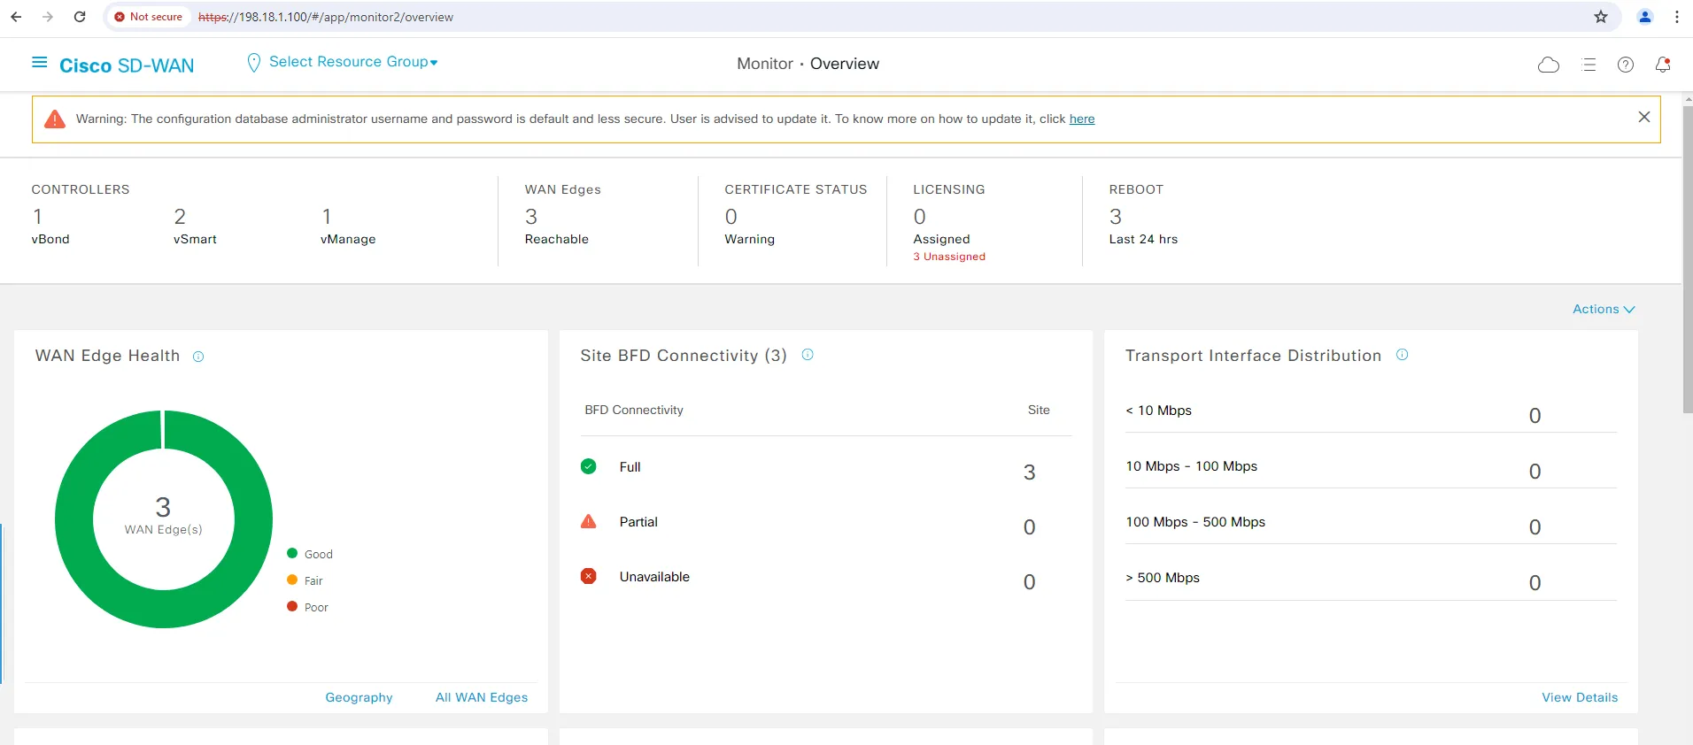
Task: Open the help question mark icon
Action: click(1625, 65)
